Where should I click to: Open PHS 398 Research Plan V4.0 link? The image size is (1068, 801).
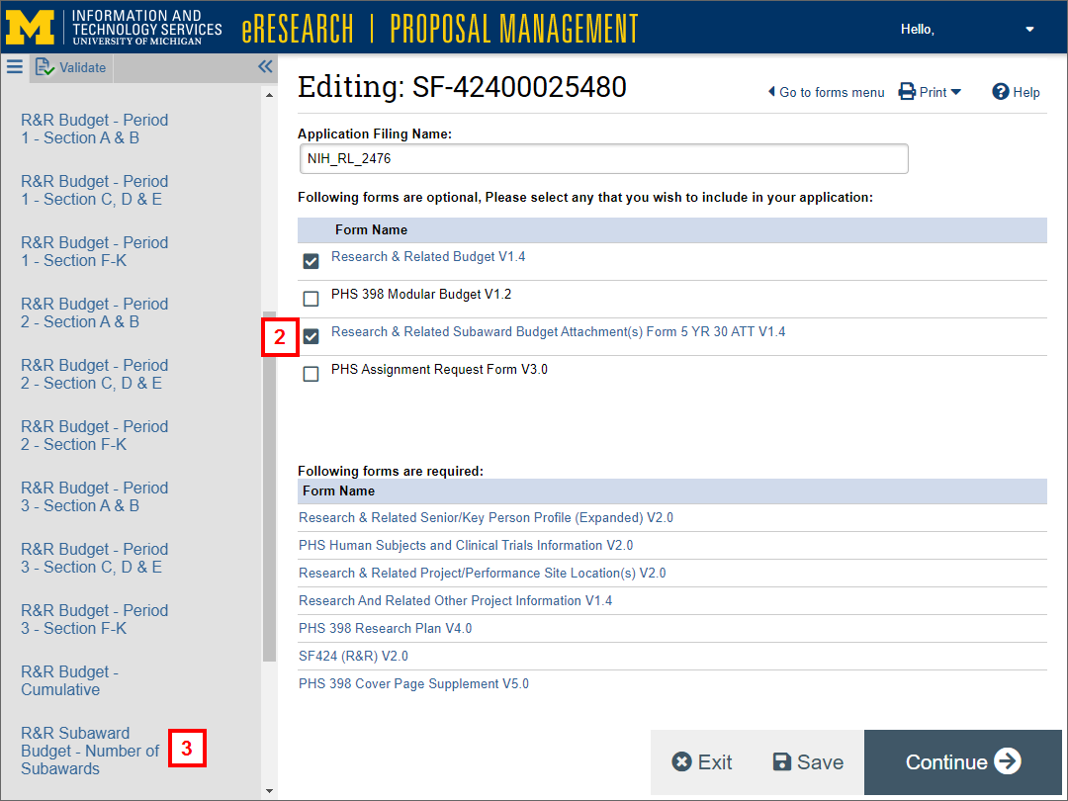pos(385,628)
